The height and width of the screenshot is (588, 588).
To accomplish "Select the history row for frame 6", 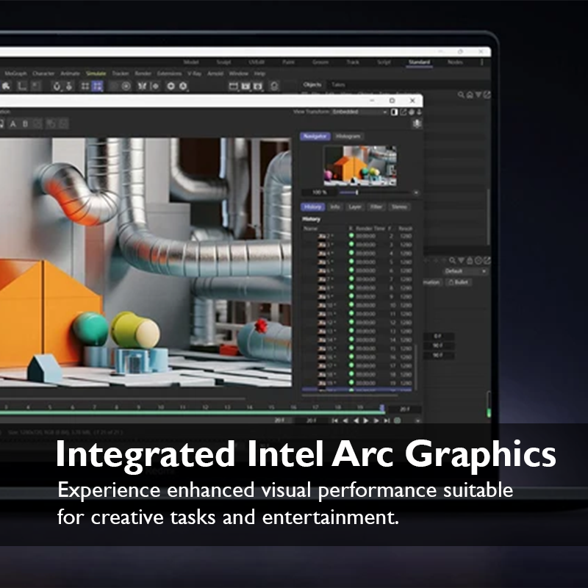I will tap(357, 270).
